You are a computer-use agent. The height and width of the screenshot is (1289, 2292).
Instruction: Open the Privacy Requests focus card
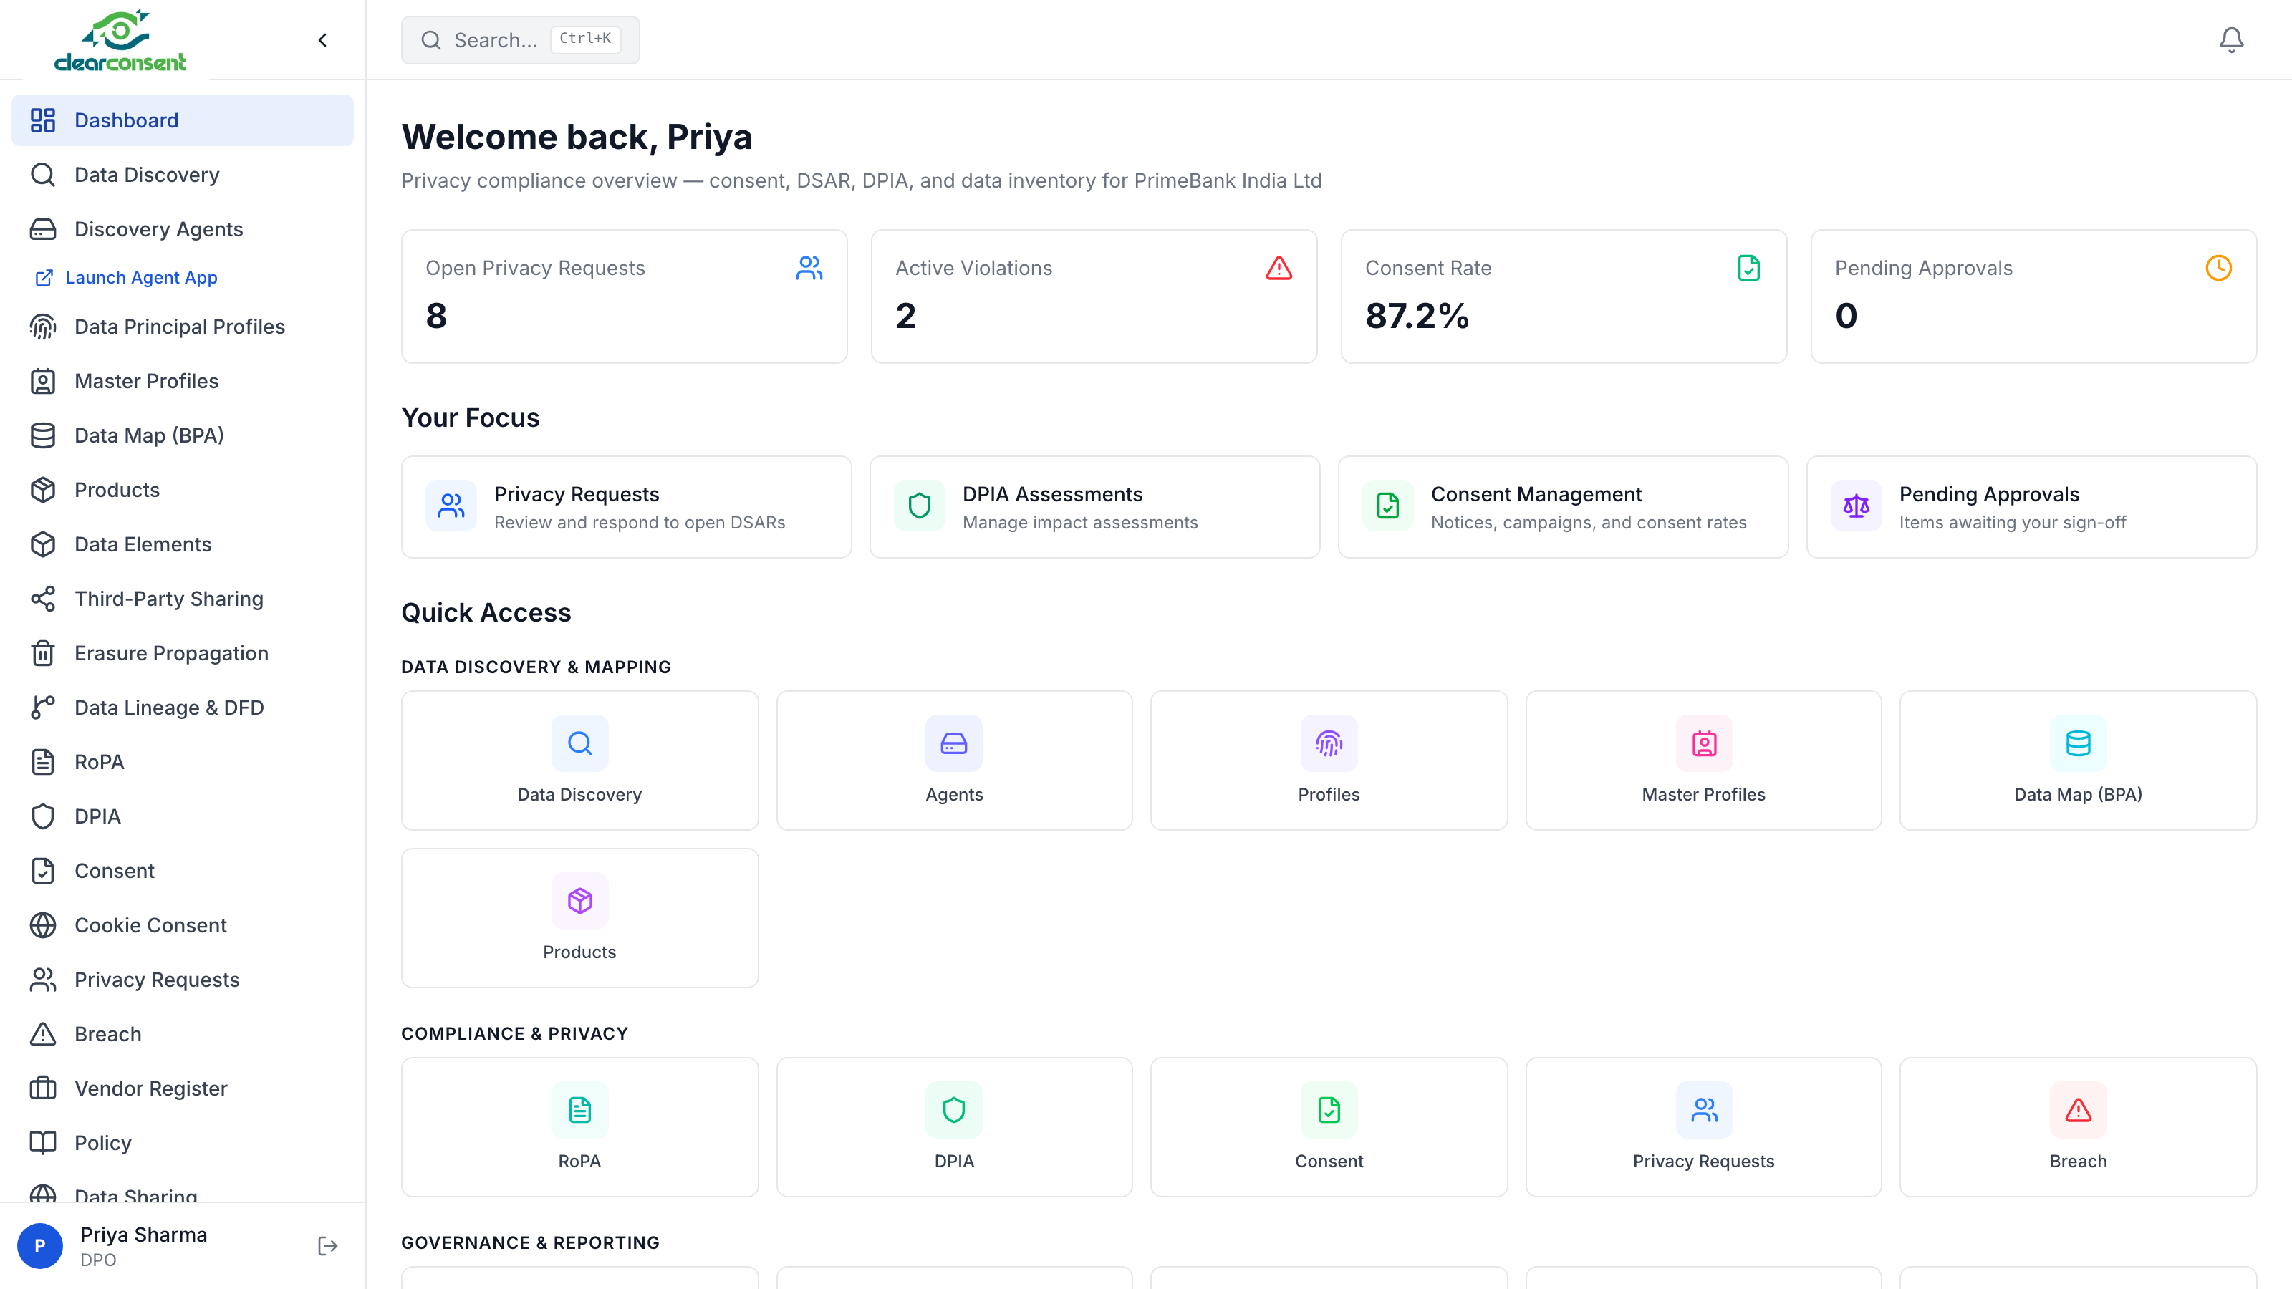tap(627, 507)
